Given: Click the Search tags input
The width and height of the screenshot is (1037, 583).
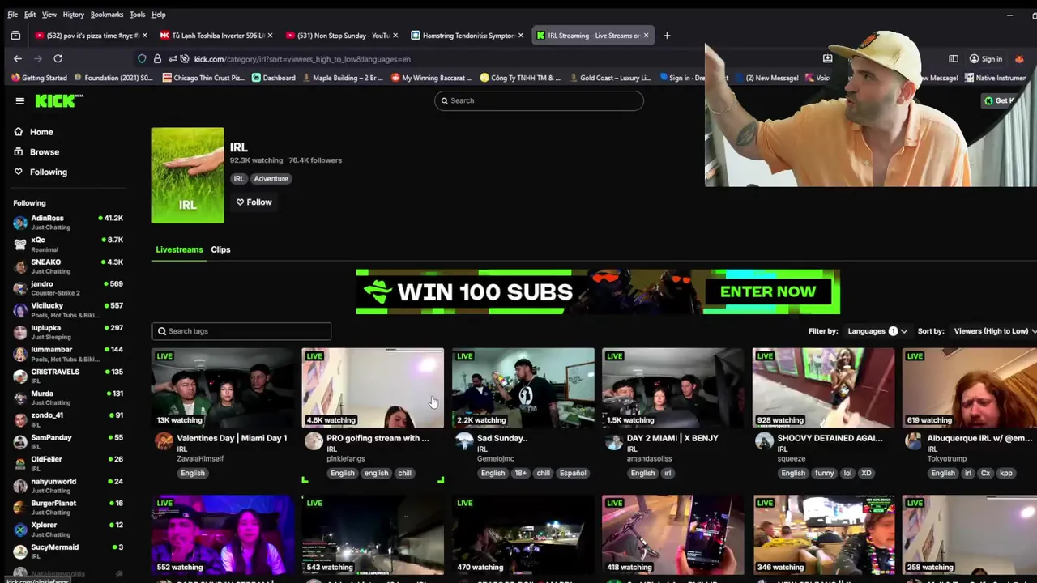Looking at the screenshot, I should (241, 331).
